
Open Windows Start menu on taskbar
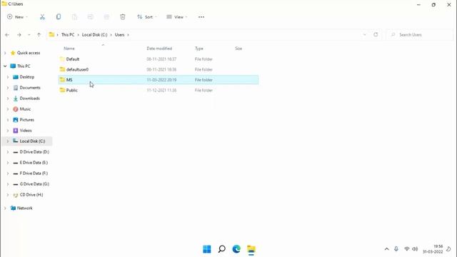(207, 249)
